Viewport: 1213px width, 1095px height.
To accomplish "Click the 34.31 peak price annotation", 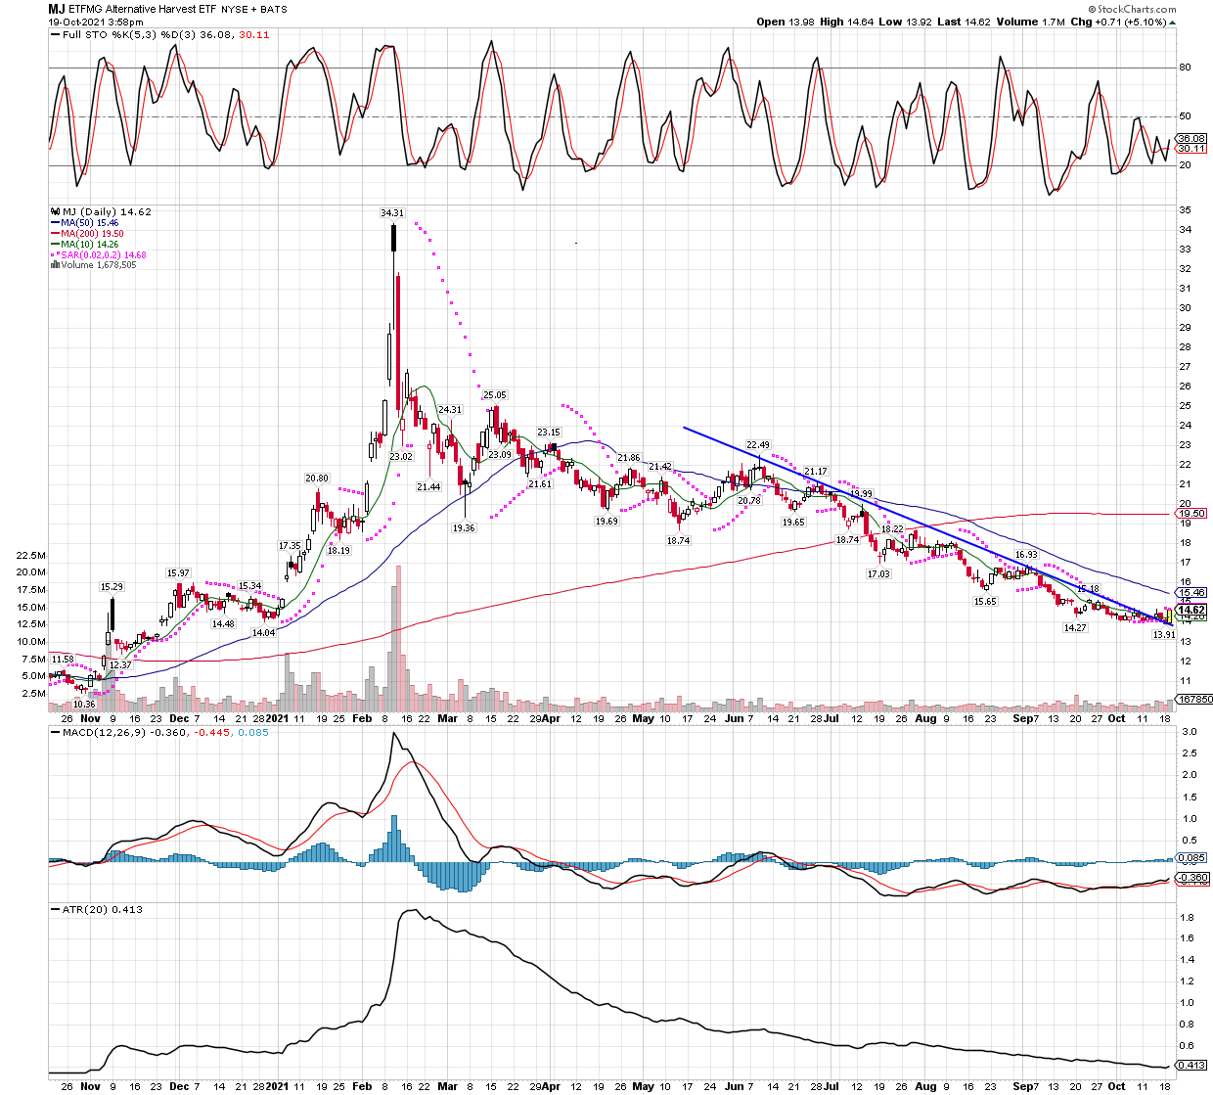I will tap(392, 212).
